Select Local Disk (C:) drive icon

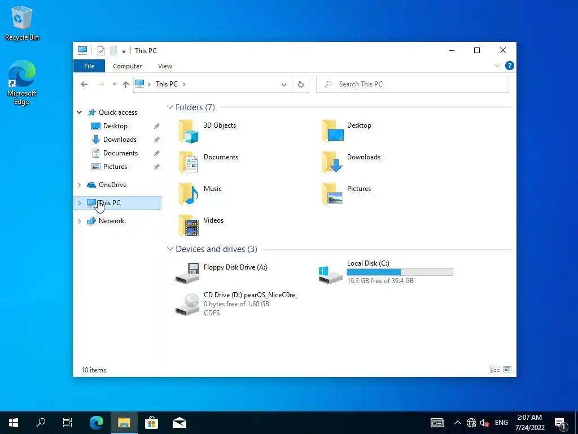330,275
